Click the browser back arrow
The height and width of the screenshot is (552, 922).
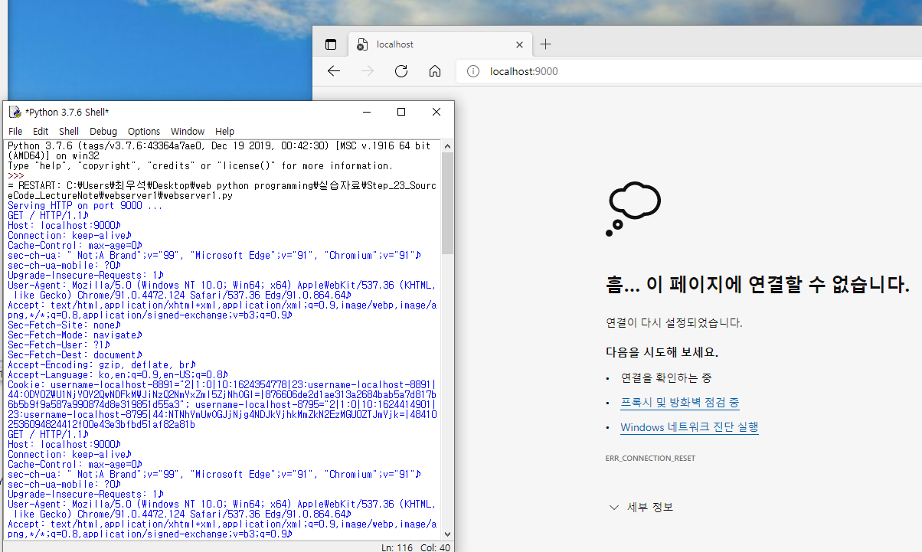(334, 71)
